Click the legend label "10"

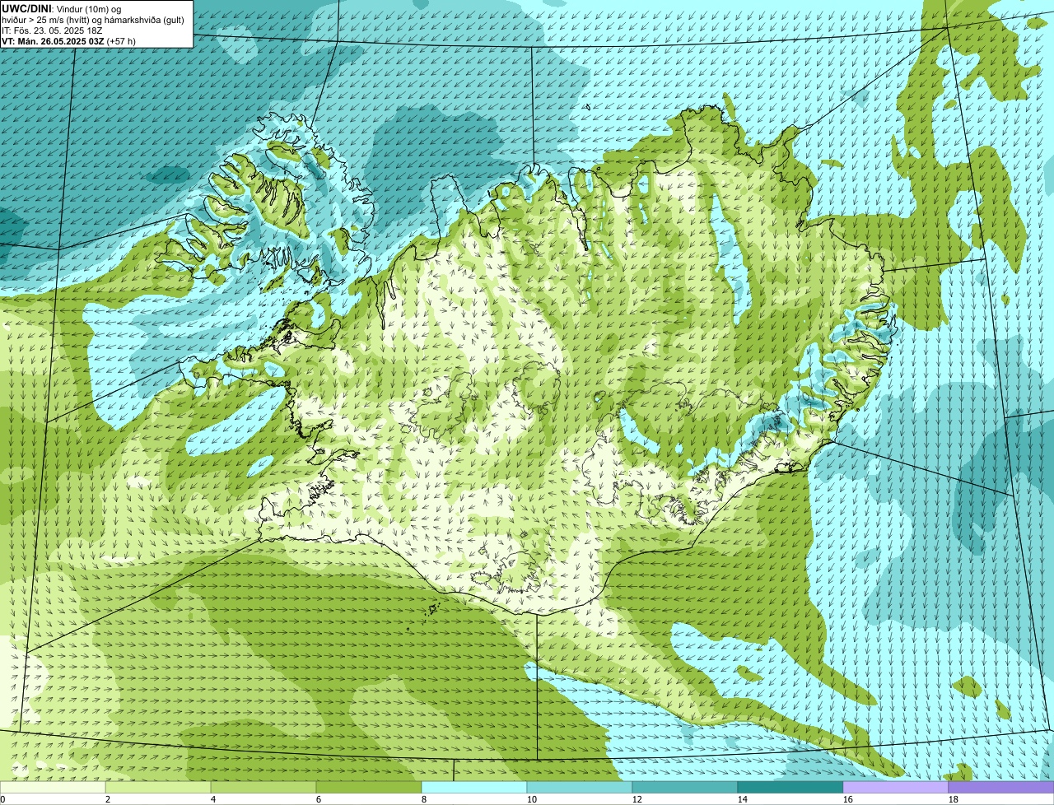[x=532, y=799]
